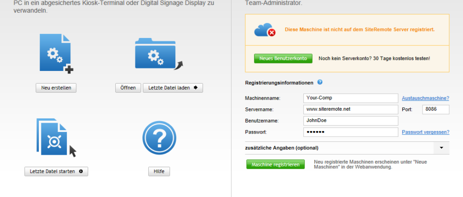Viewport: 463px width, 197px height.
Task: Click into the Machinenname text field
Action: click(x=350, y=98)
